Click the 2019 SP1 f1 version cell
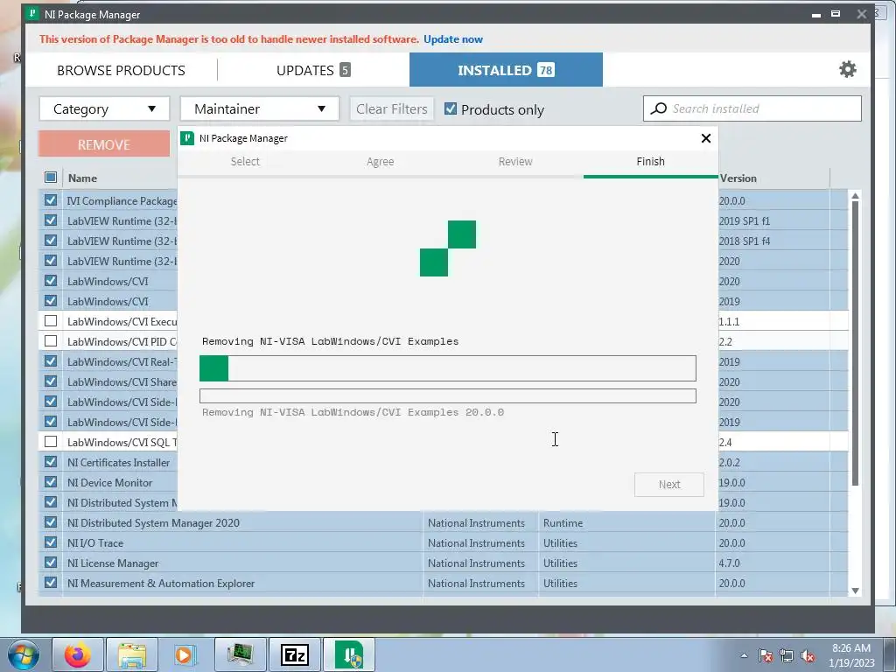This screenshot has width=896, height=672. tap(744, 220)
